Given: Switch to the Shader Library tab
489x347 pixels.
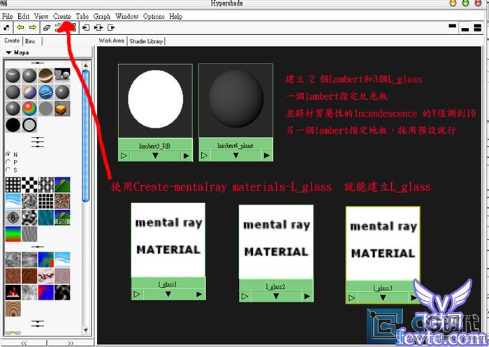Looking at the screenshot, I should (146, 41).
